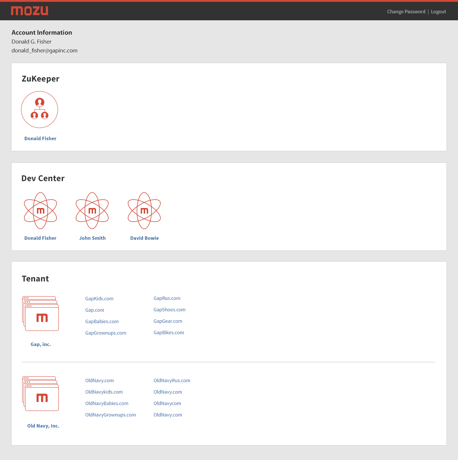Screen dimensions: 458x460
Task: Open the GapBikes.com site link
Action: click(169, 333)
